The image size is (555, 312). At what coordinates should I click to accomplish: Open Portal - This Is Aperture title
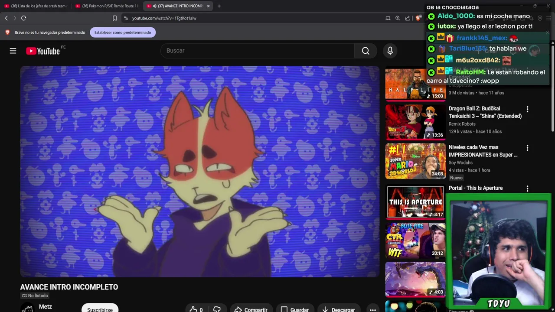click(476, 188)
